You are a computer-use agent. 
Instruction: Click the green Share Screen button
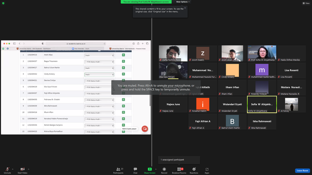[150, 170]
